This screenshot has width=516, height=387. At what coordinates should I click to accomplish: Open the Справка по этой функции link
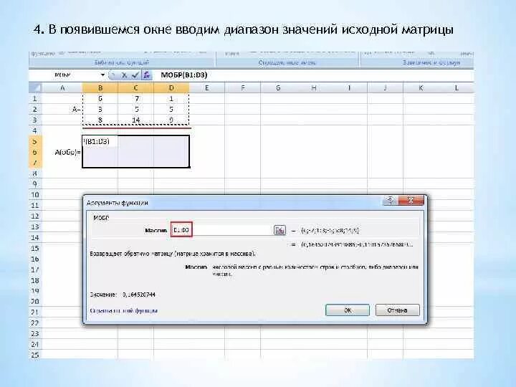click(x=124, y=310)
